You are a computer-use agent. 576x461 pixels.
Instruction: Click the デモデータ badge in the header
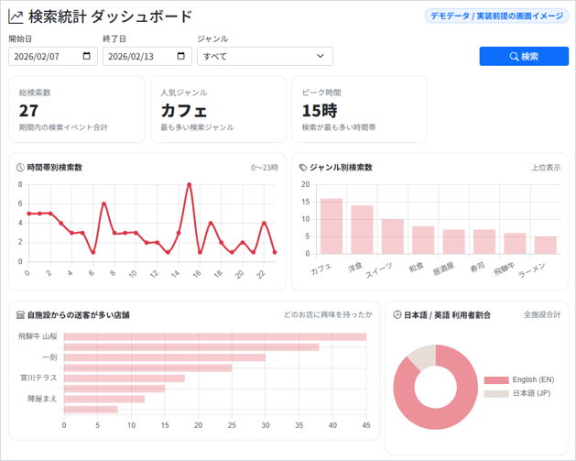click(x=495, y=16)
